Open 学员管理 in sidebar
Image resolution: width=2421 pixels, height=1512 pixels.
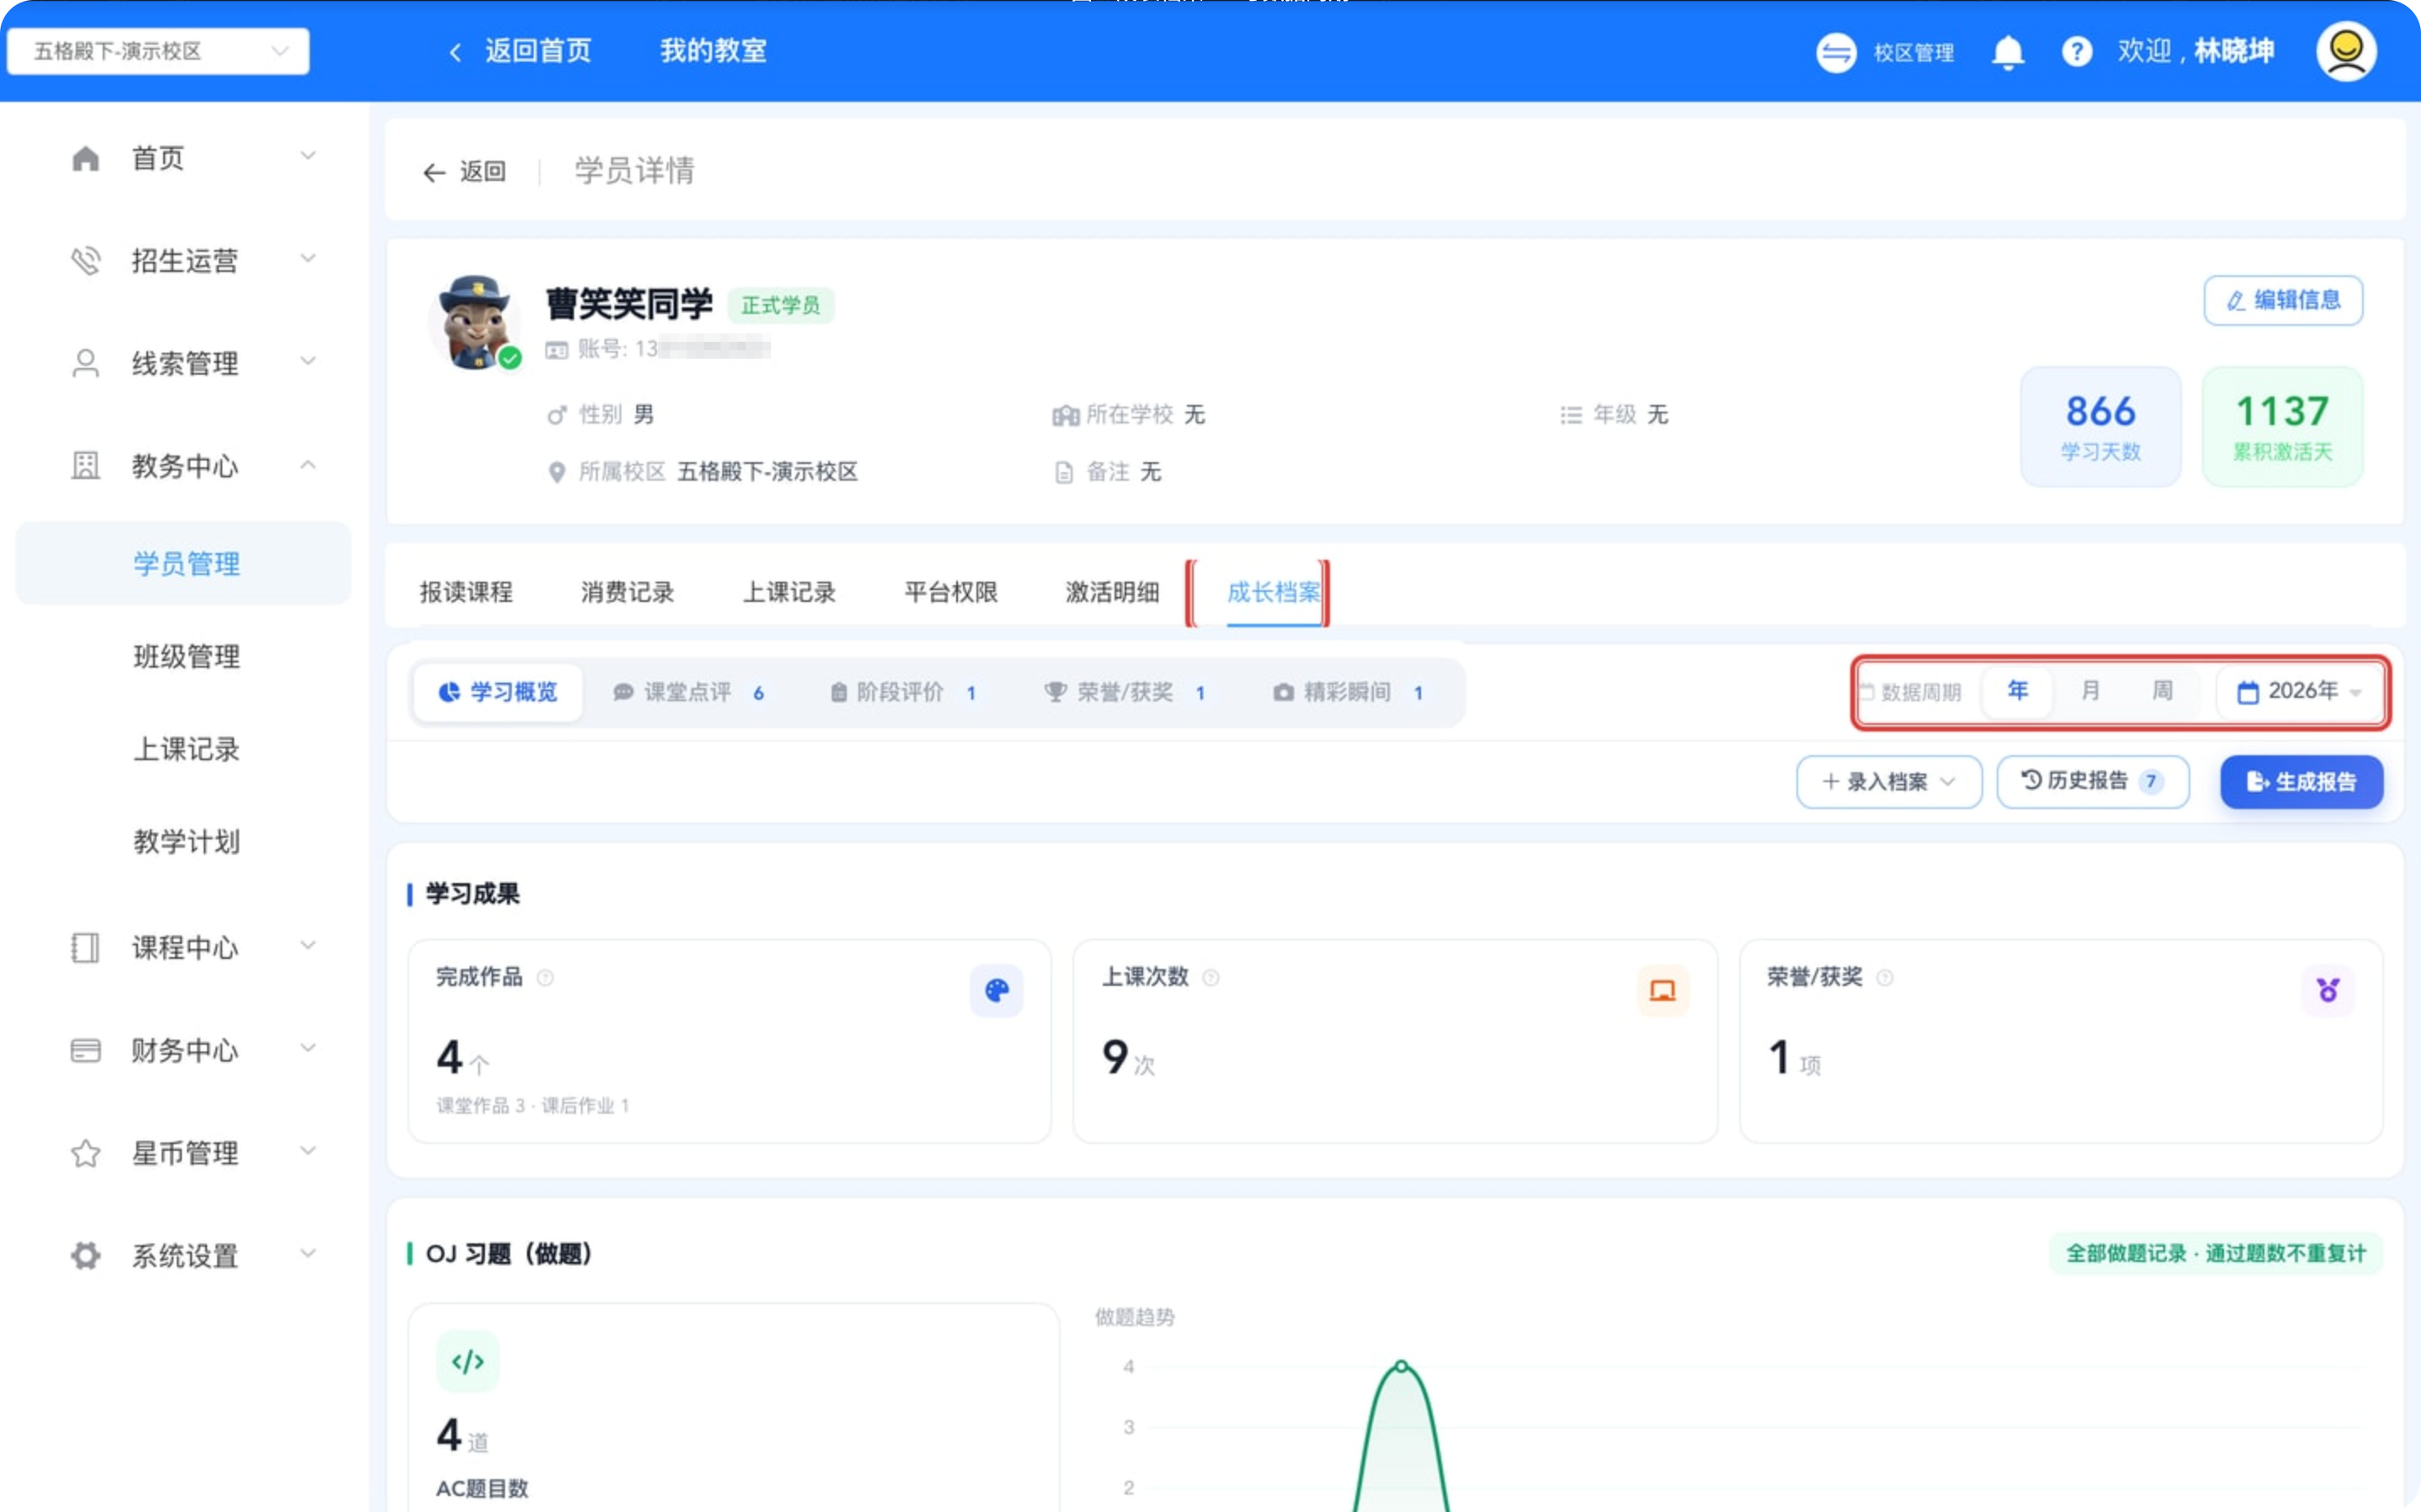pos(184,563)
